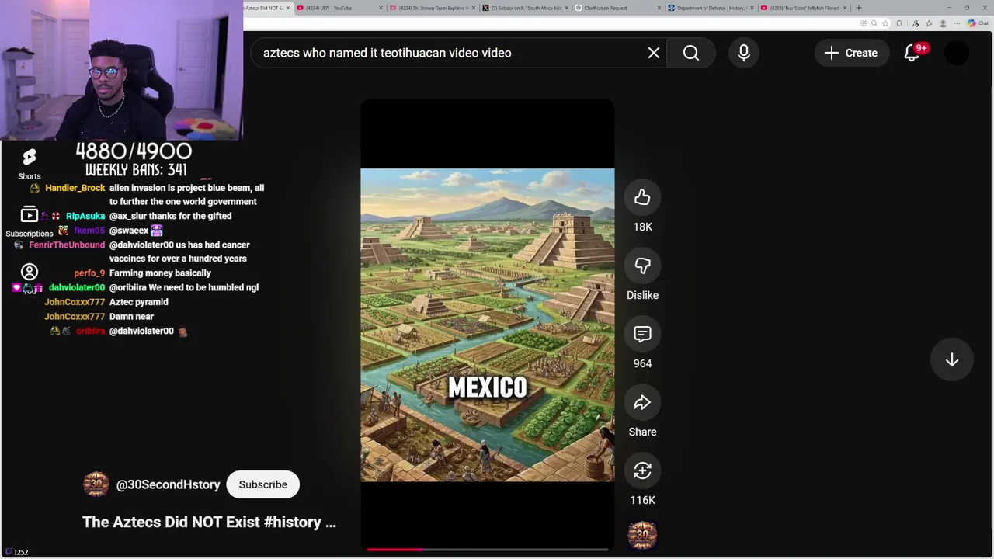The image size is (994, 559).
Task: Open YouTube notifications bell
Action: (912, 53)
